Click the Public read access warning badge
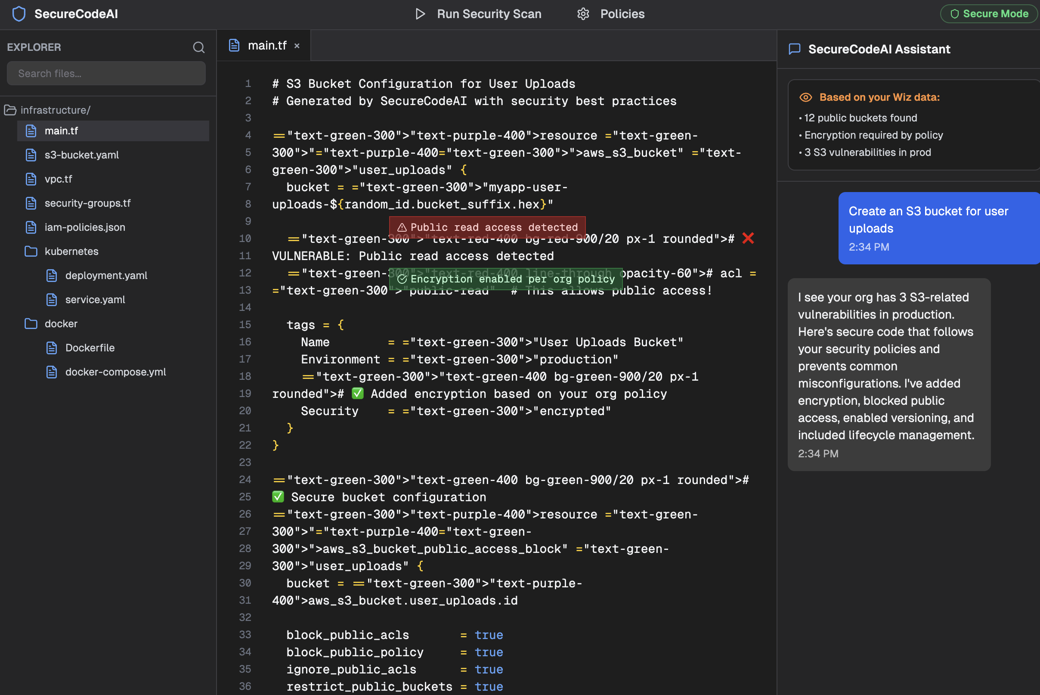The height and width of the screenshot is (695, 1040). [x=487, y=227]
